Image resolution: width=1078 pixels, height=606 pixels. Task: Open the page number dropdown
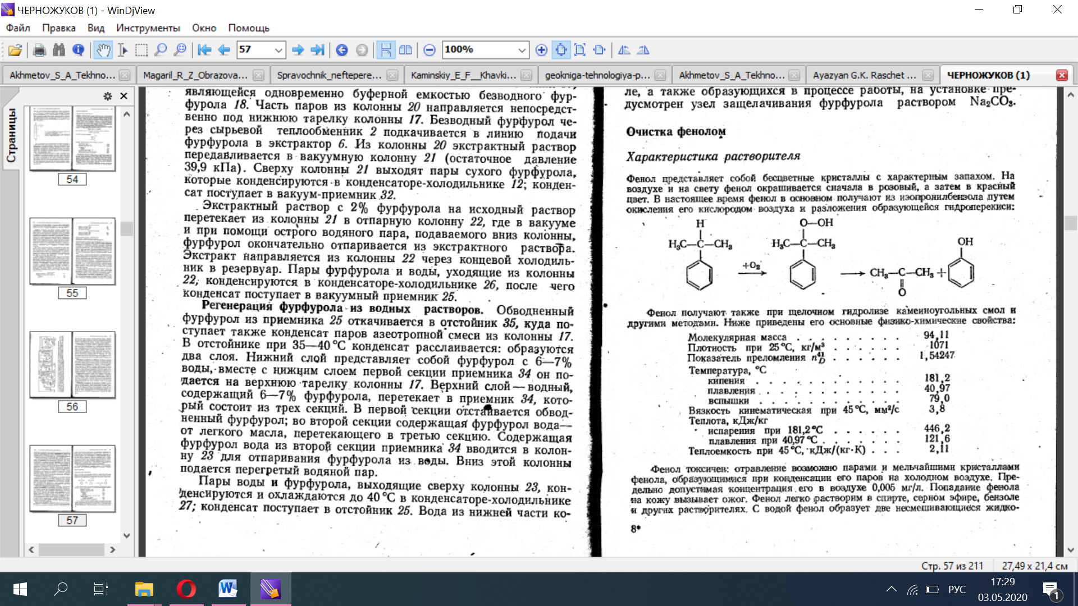[x=278, y=50]
